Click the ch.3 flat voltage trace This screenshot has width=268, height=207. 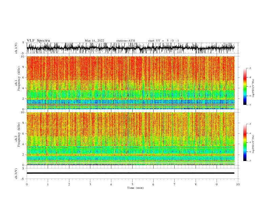pos(130,173)
